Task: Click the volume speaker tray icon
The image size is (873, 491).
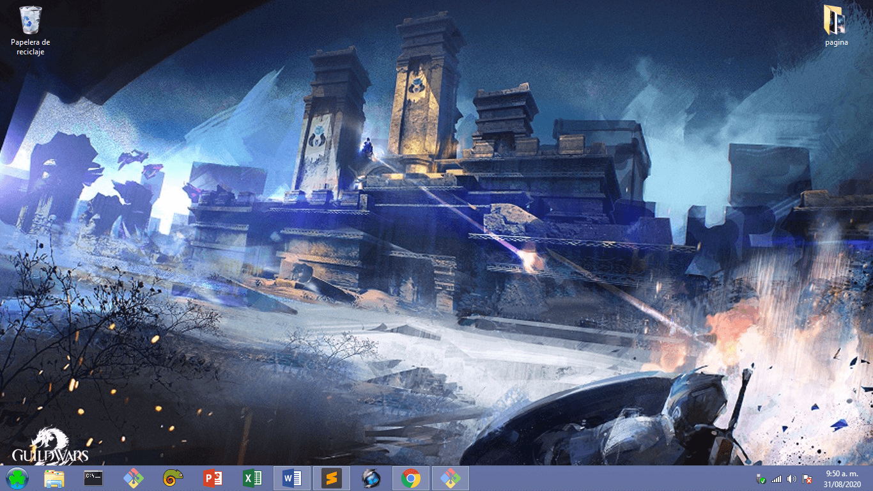Action: [792, 479]
